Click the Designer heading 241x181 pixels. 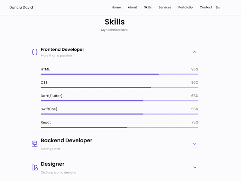[52, 164]
